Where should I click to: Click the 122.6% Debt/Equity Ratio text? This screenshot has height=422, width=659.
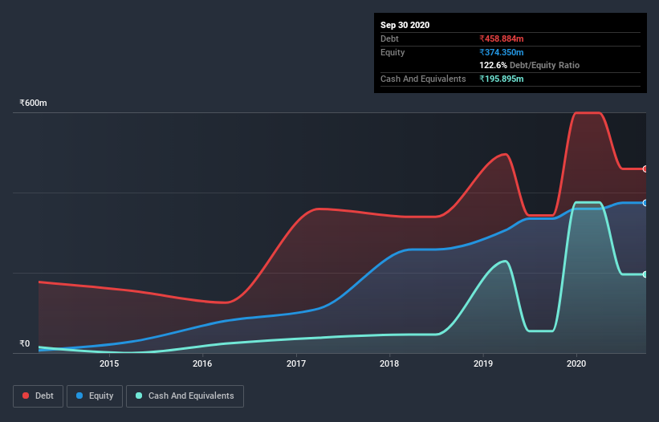click(529, 65)
